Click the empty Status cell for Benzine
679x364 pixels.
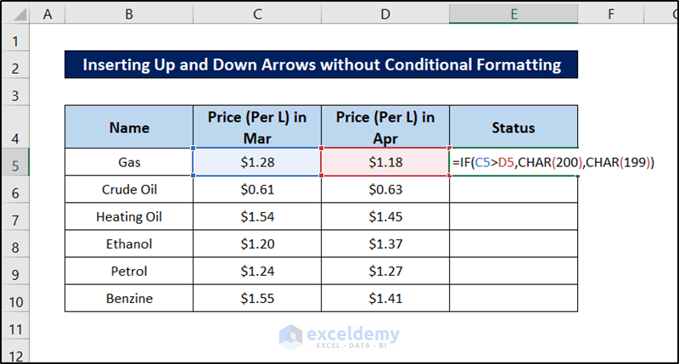click(x=513, y=299)
